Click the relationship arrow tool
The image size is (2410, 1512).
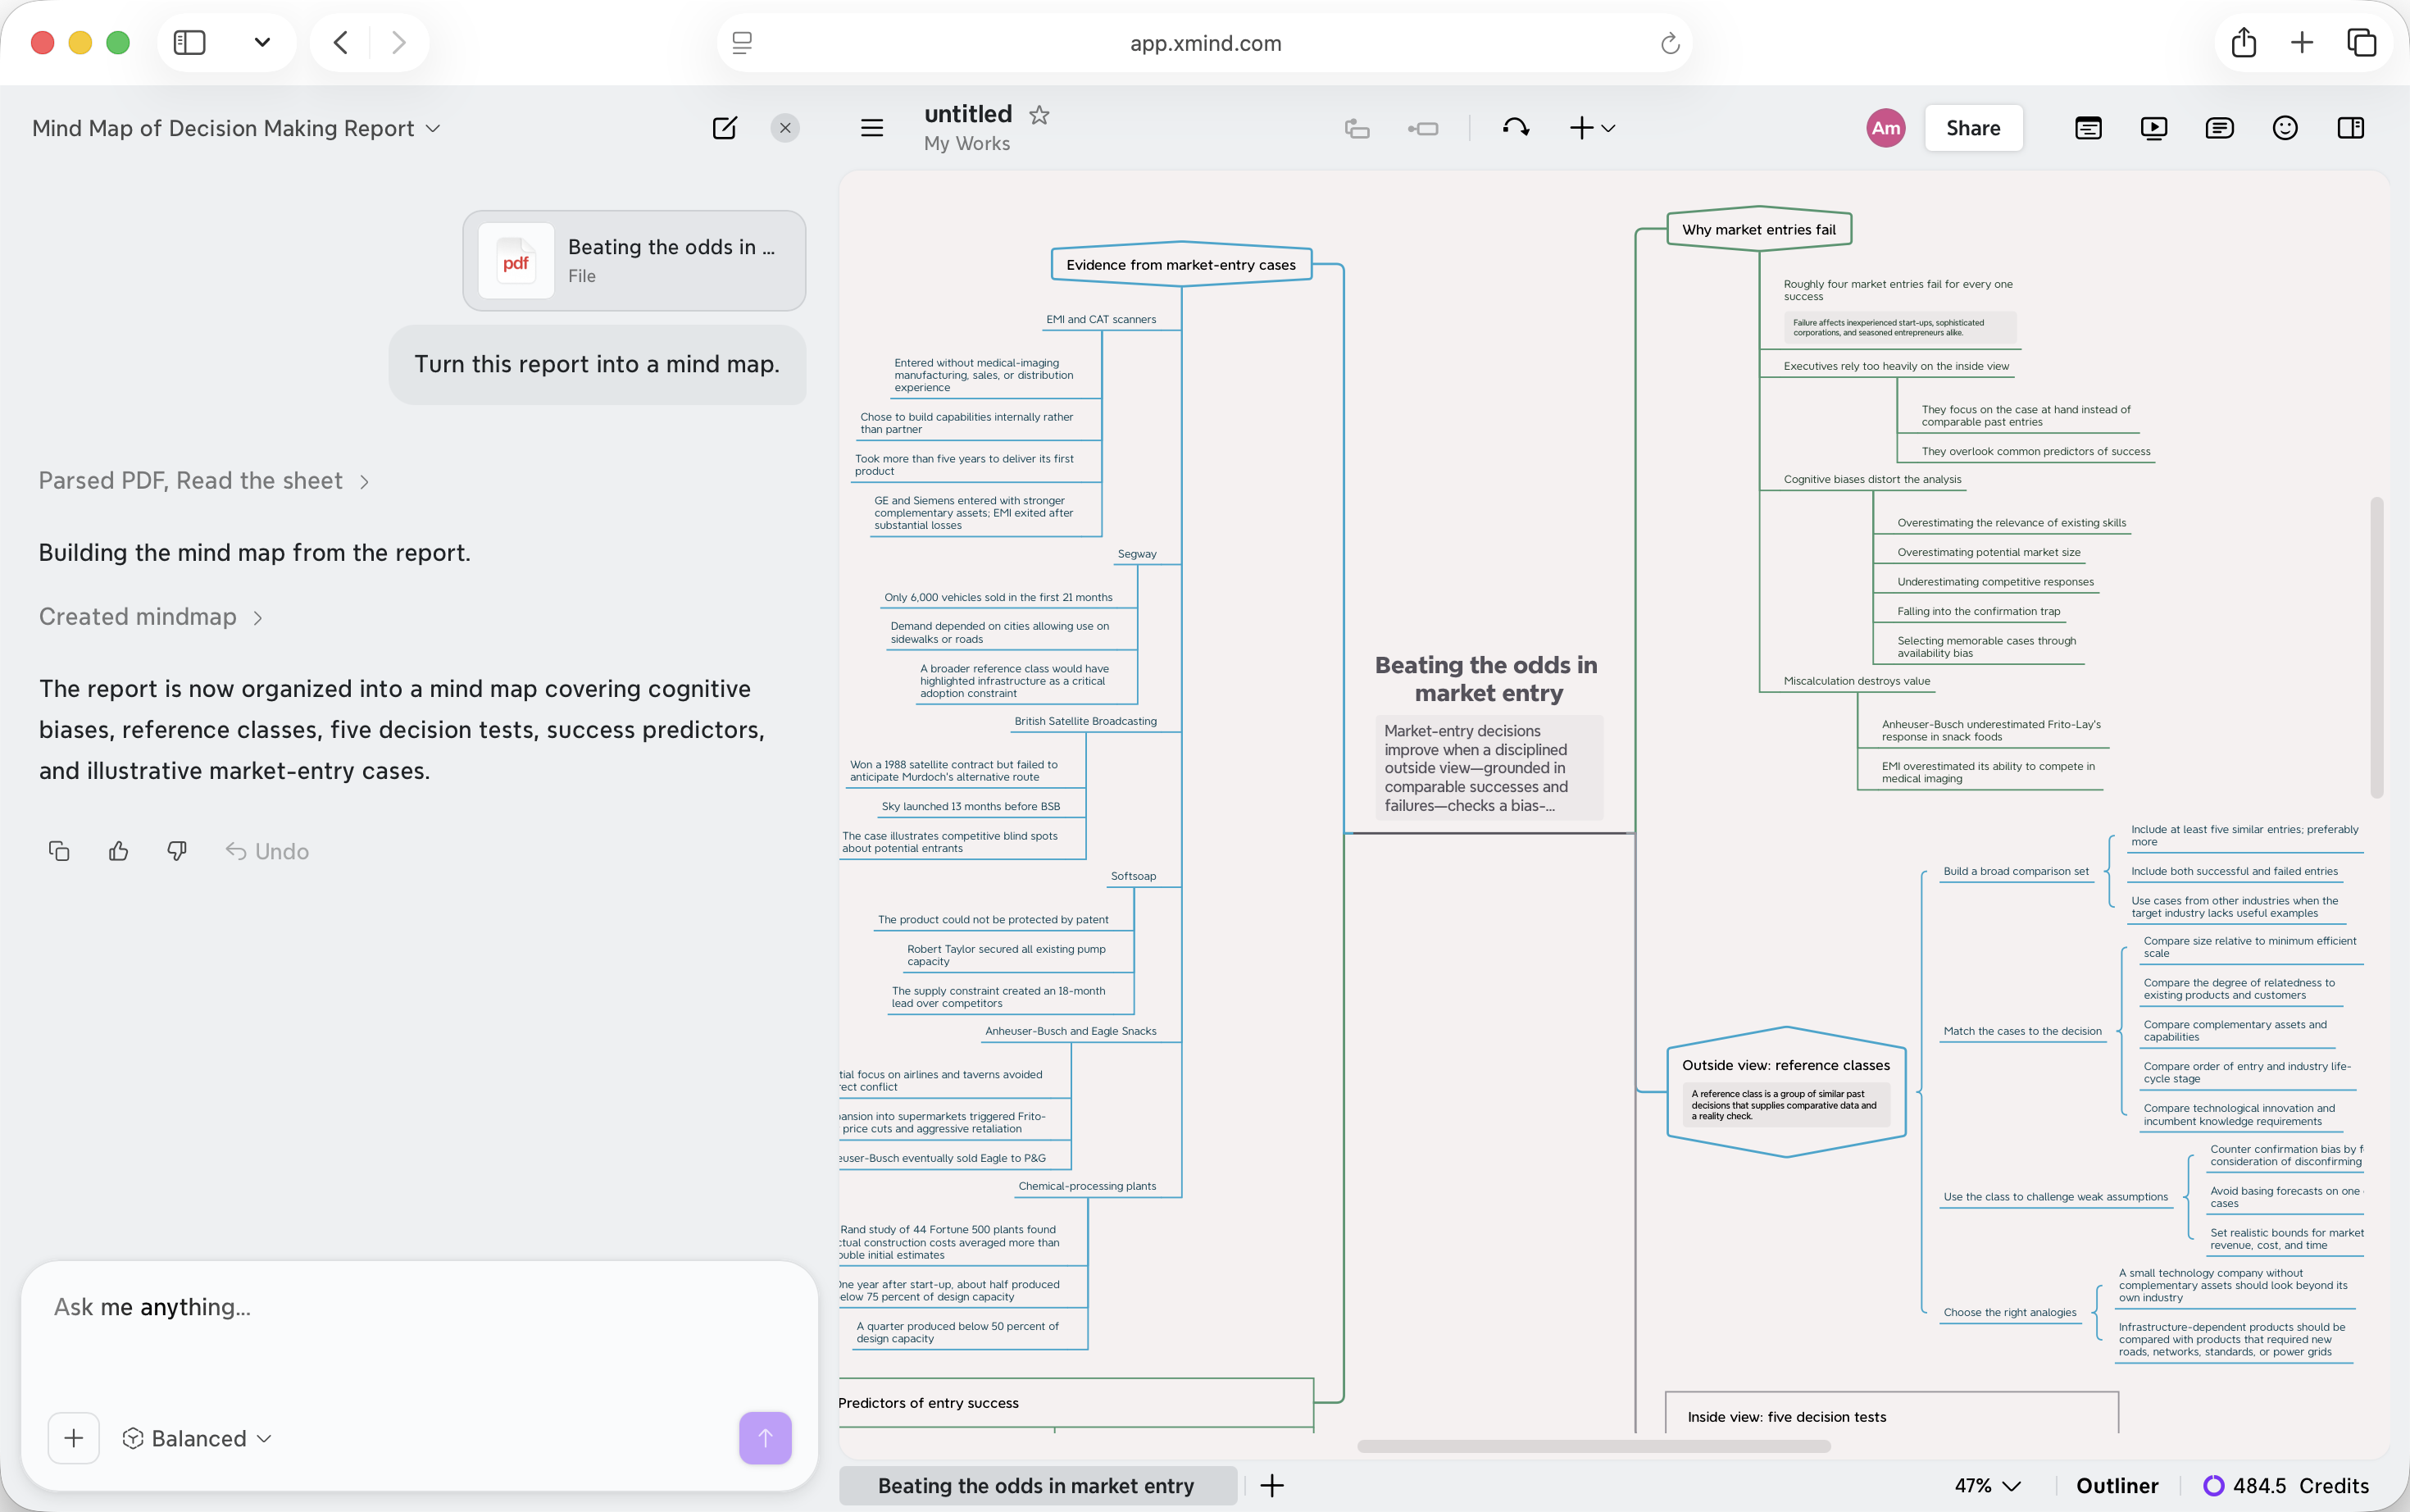[1516, 128]
